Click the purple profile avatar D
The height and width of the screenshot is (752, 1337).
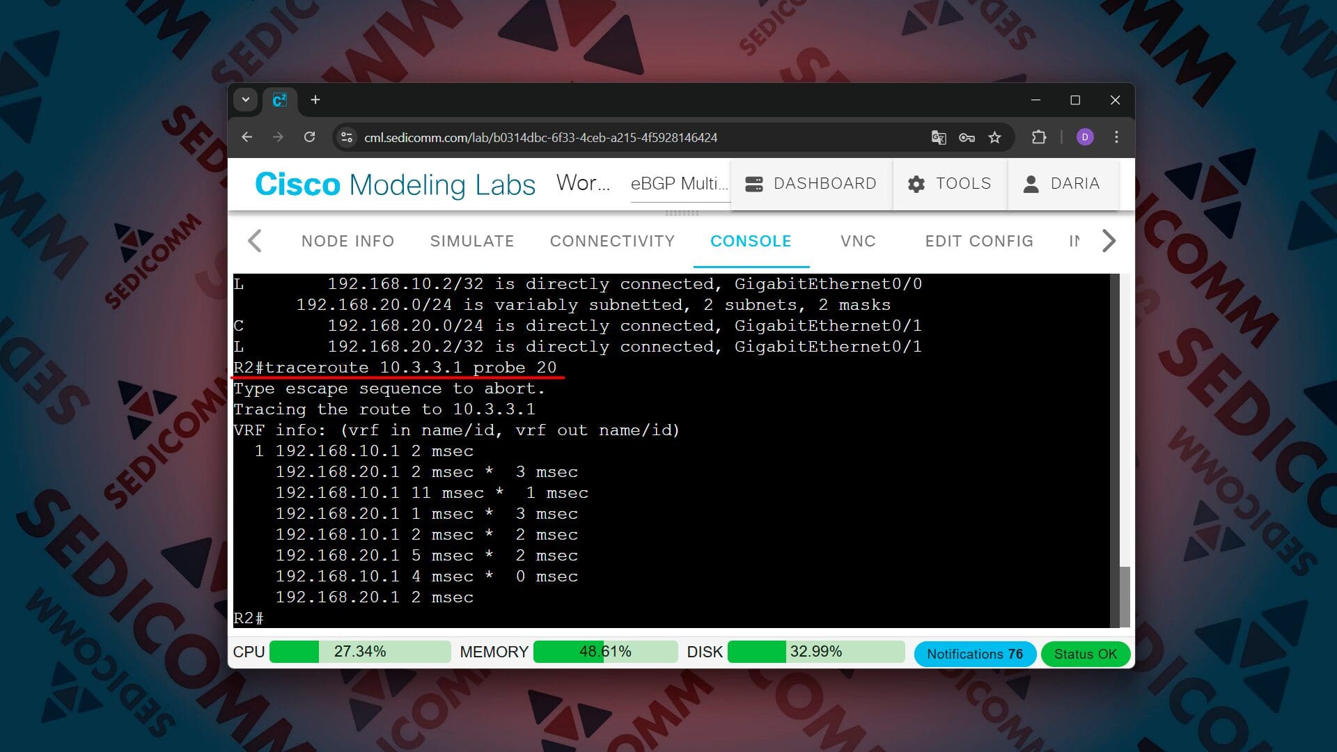click(x=1084, y=137)
